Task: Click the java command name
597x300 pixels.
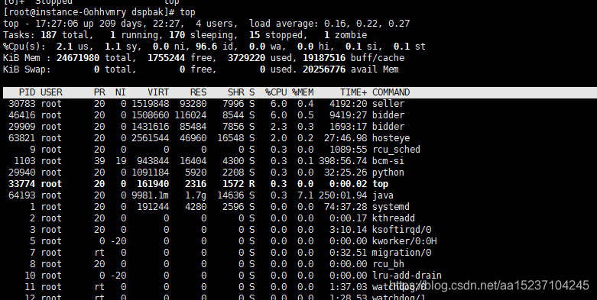Action: tap(383, 195)
